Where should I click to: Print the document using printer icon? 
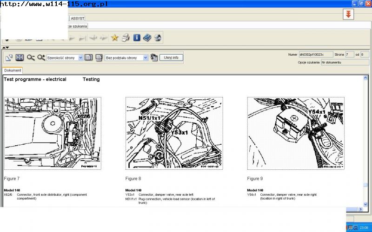(126, 38)
